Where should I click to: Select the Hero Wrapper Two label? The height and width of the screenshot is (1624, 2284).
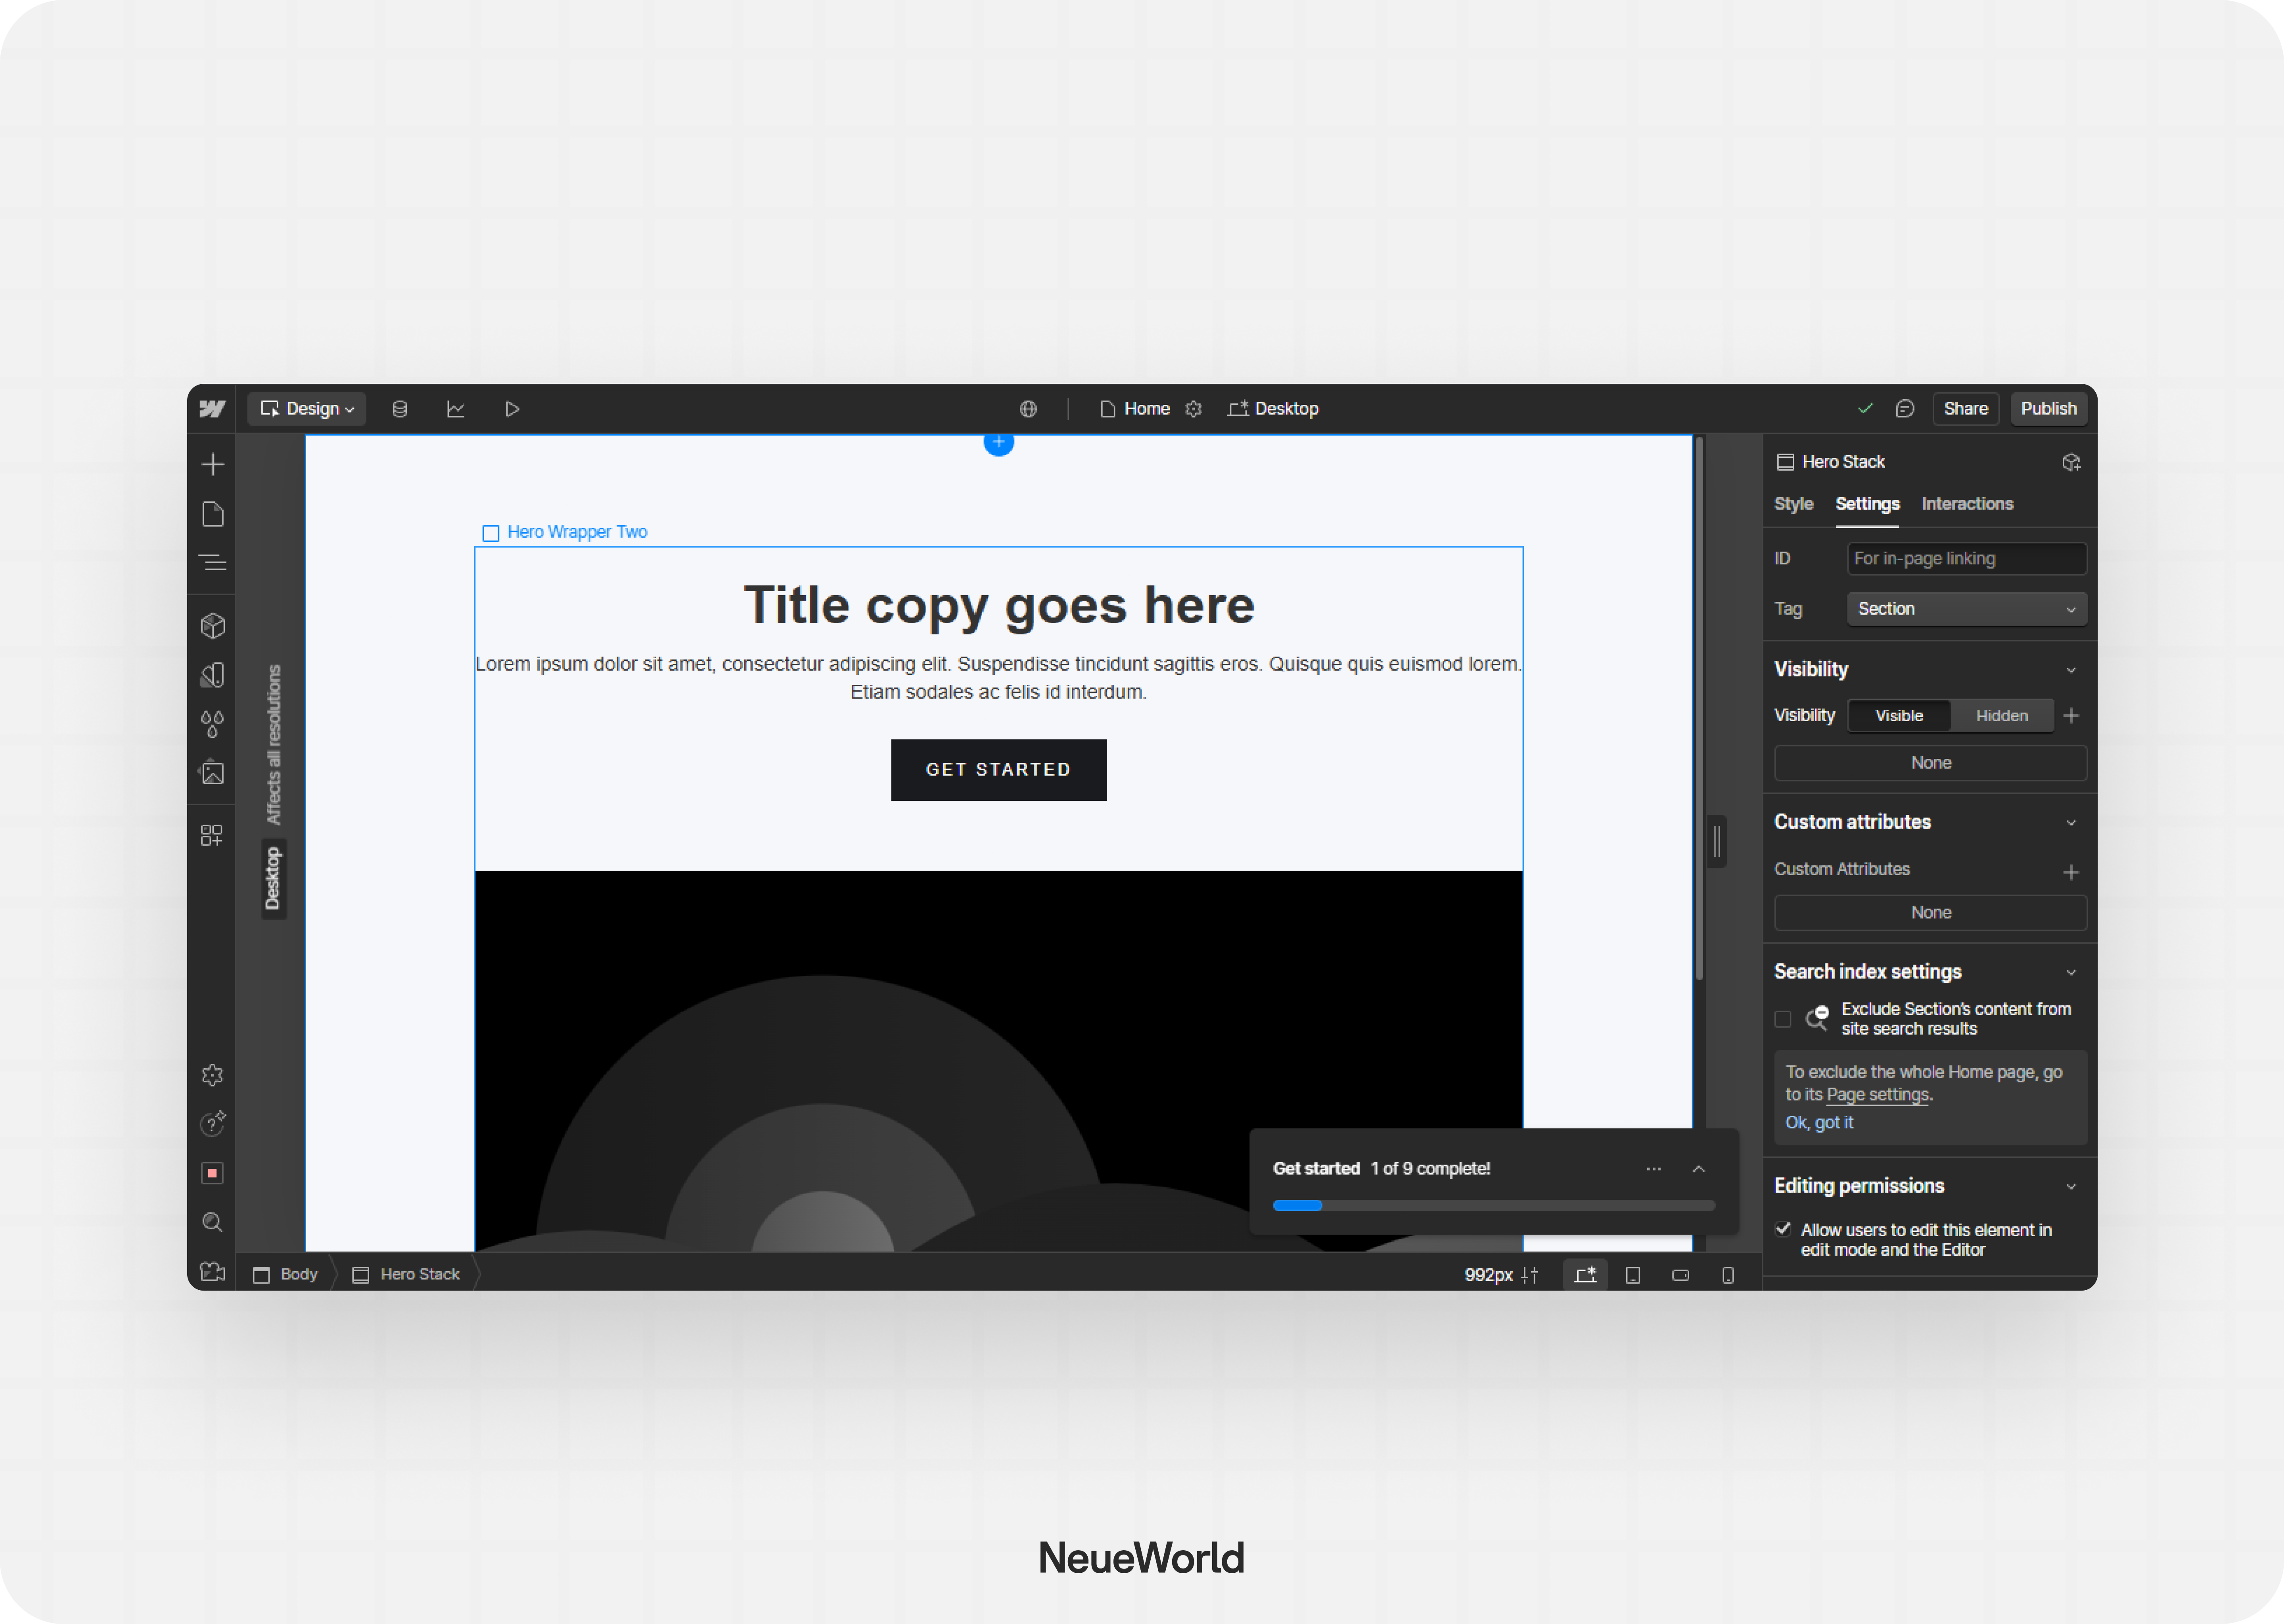[x=565, y=532]
